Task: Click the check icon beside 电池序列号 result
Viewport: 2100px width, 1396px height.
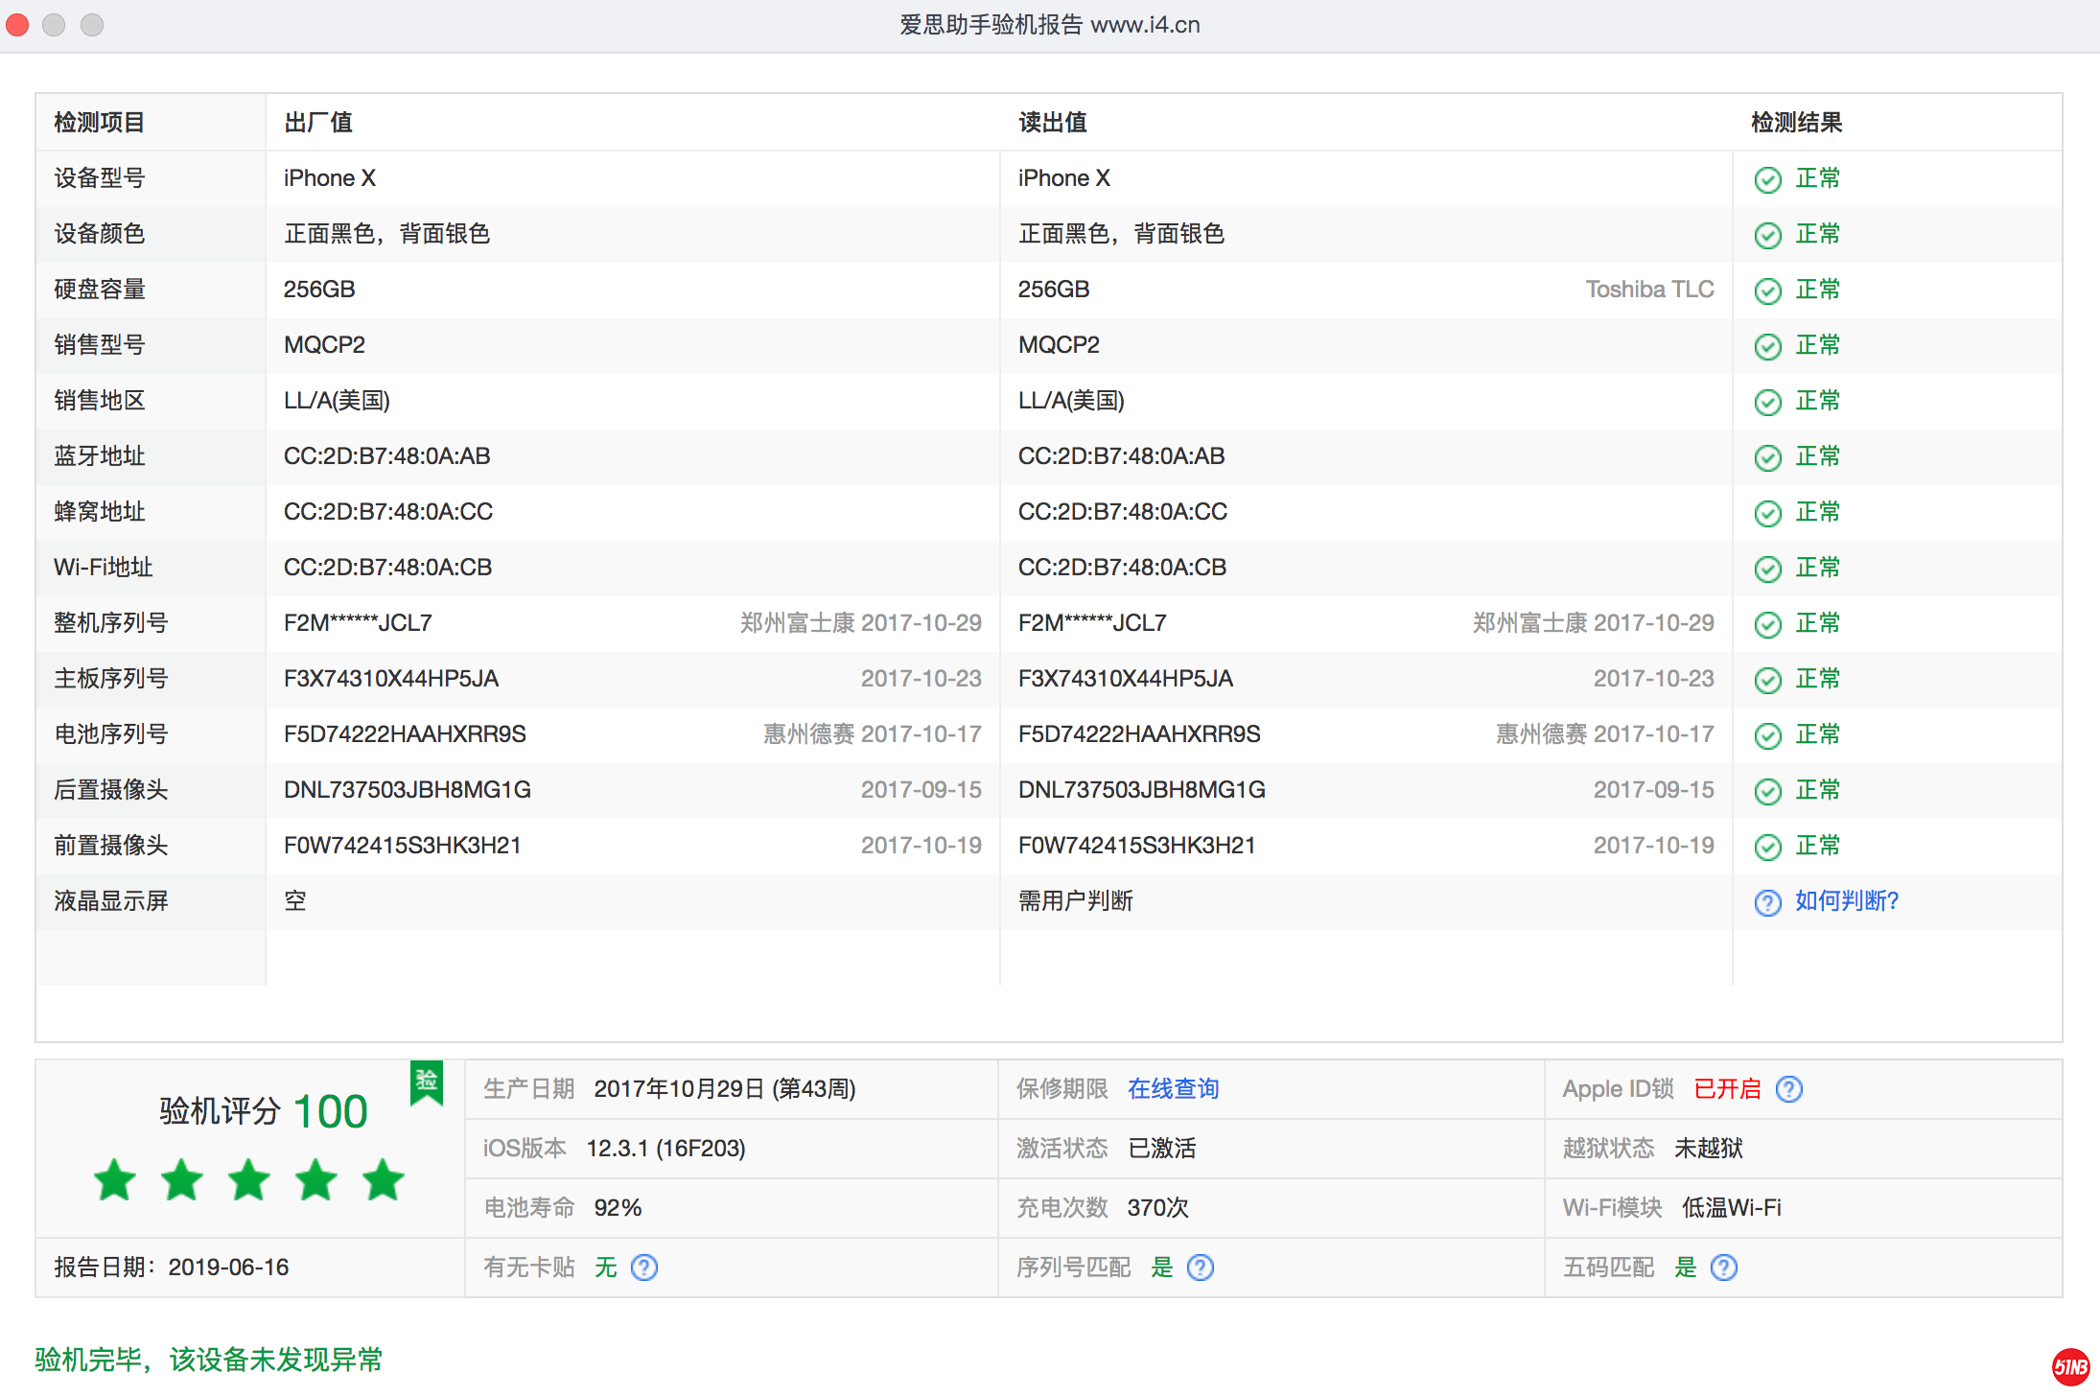Action: (1767, 734)
